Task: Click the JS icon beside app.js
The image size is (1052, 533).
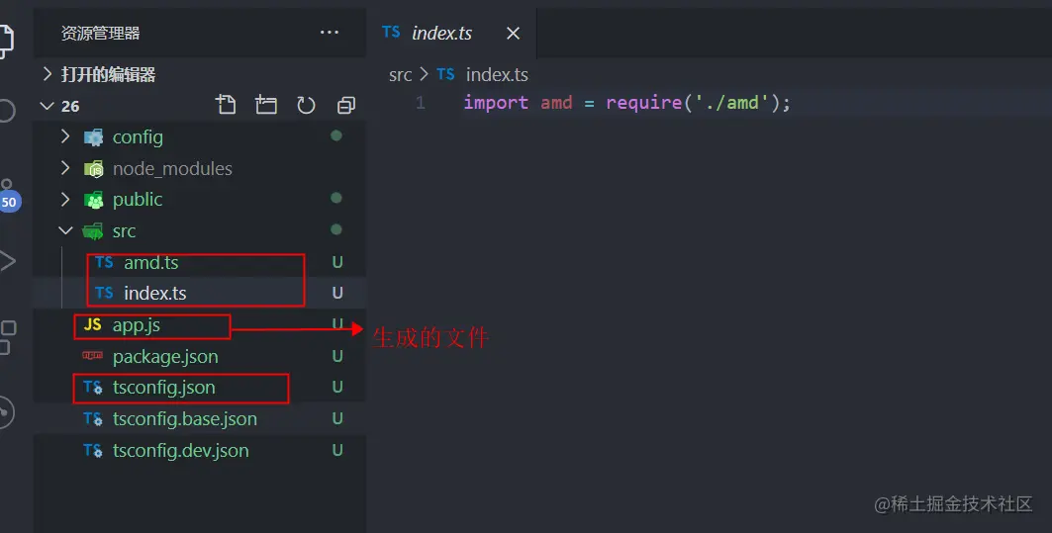Action: pos(93,324)
